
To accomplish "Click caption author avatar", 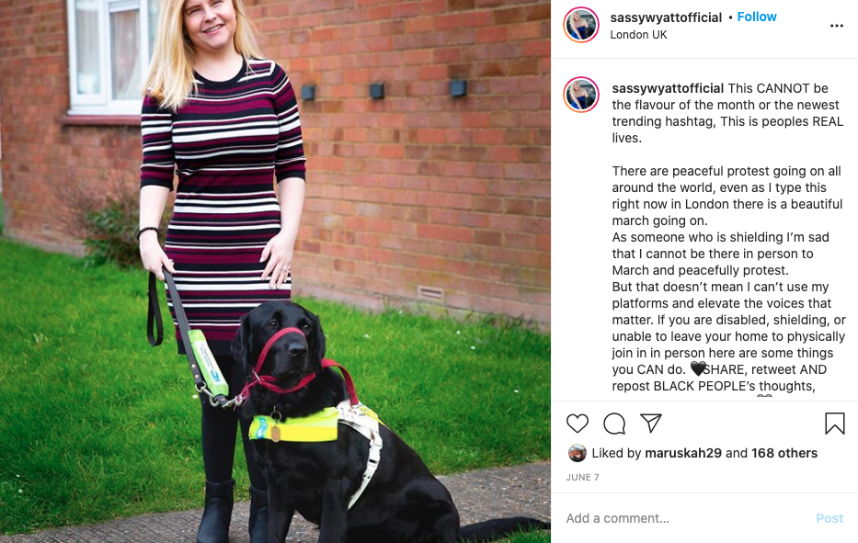I will (581, 95).
